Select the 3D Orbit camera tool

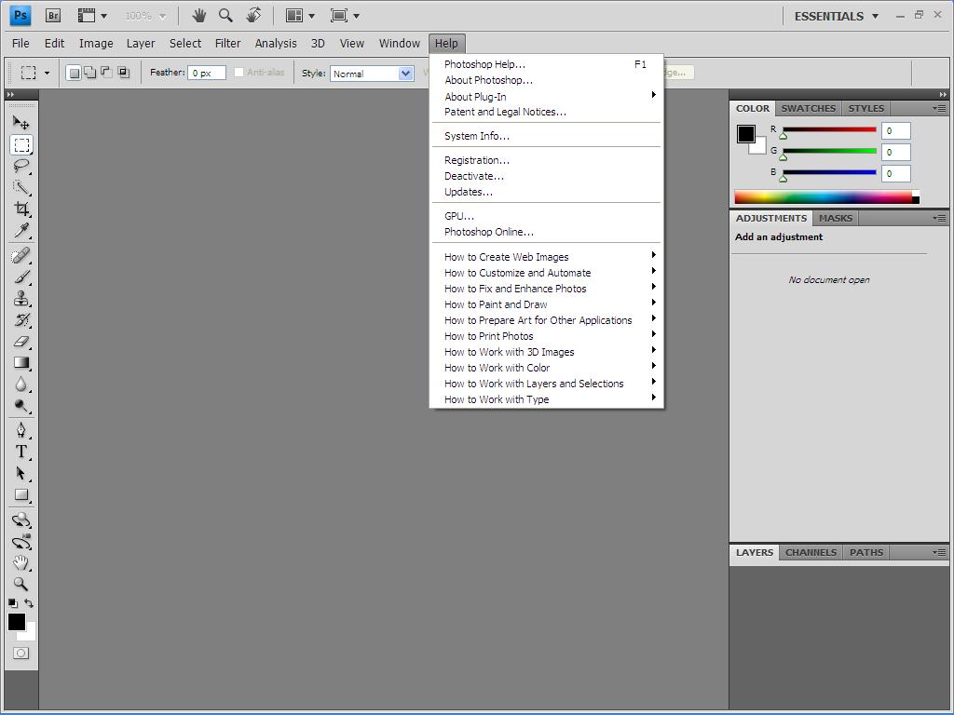[21, 541]
